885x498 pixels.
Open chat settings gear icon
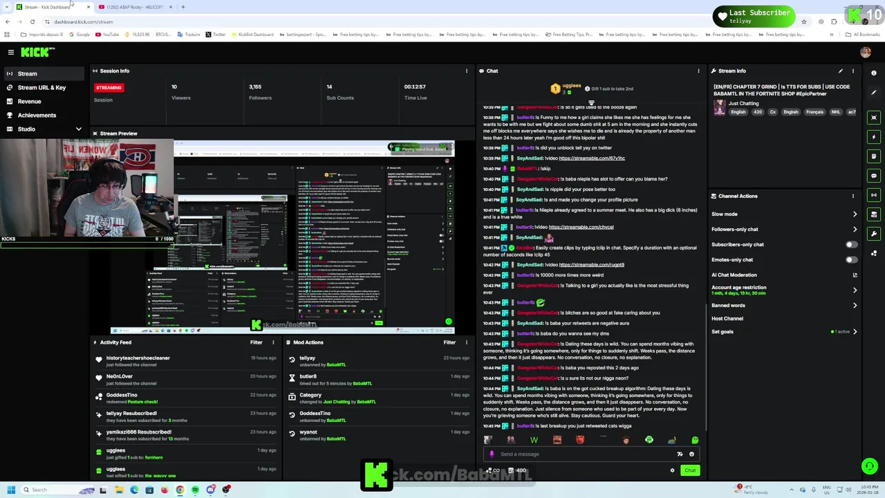pos(672,471)
